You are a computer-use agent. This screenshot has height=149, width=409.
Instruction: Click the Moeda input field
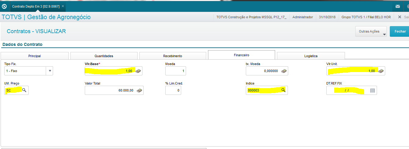(176, 71)
